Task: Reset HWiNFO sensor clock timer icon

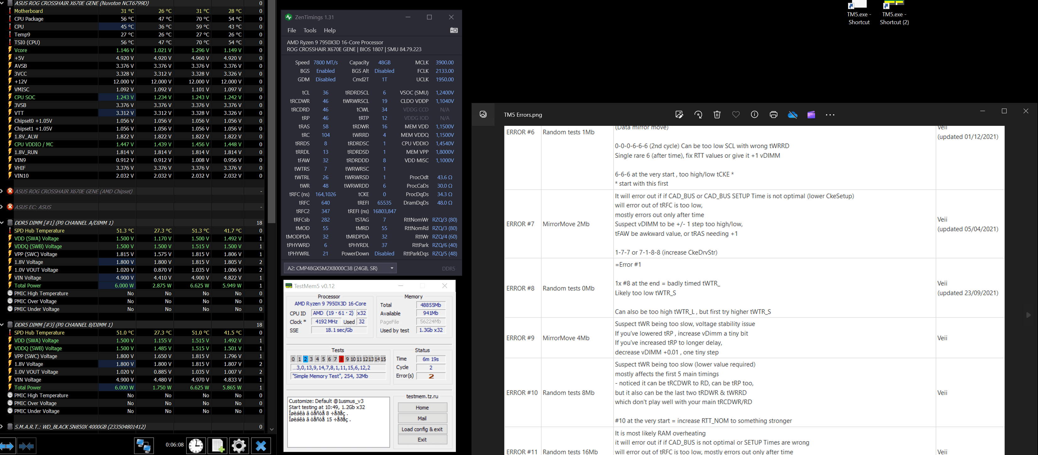Action: coord(196,446)
